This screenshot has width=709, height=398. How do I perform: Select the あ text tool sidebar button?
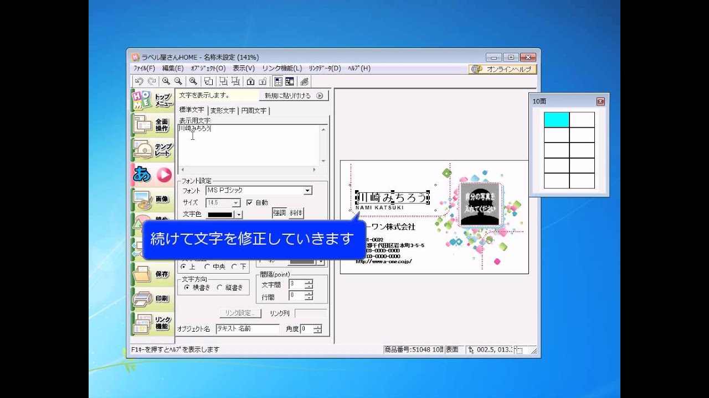point(152,174)
